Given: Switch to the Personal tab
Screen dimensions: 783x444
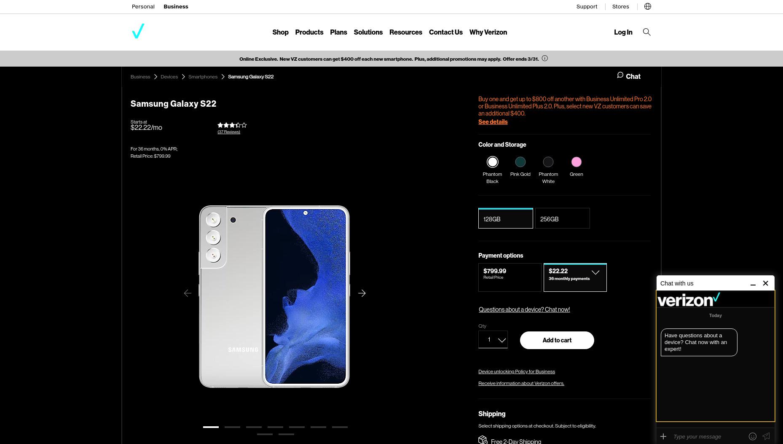Looking at the screenshot, I should [143, 6].
